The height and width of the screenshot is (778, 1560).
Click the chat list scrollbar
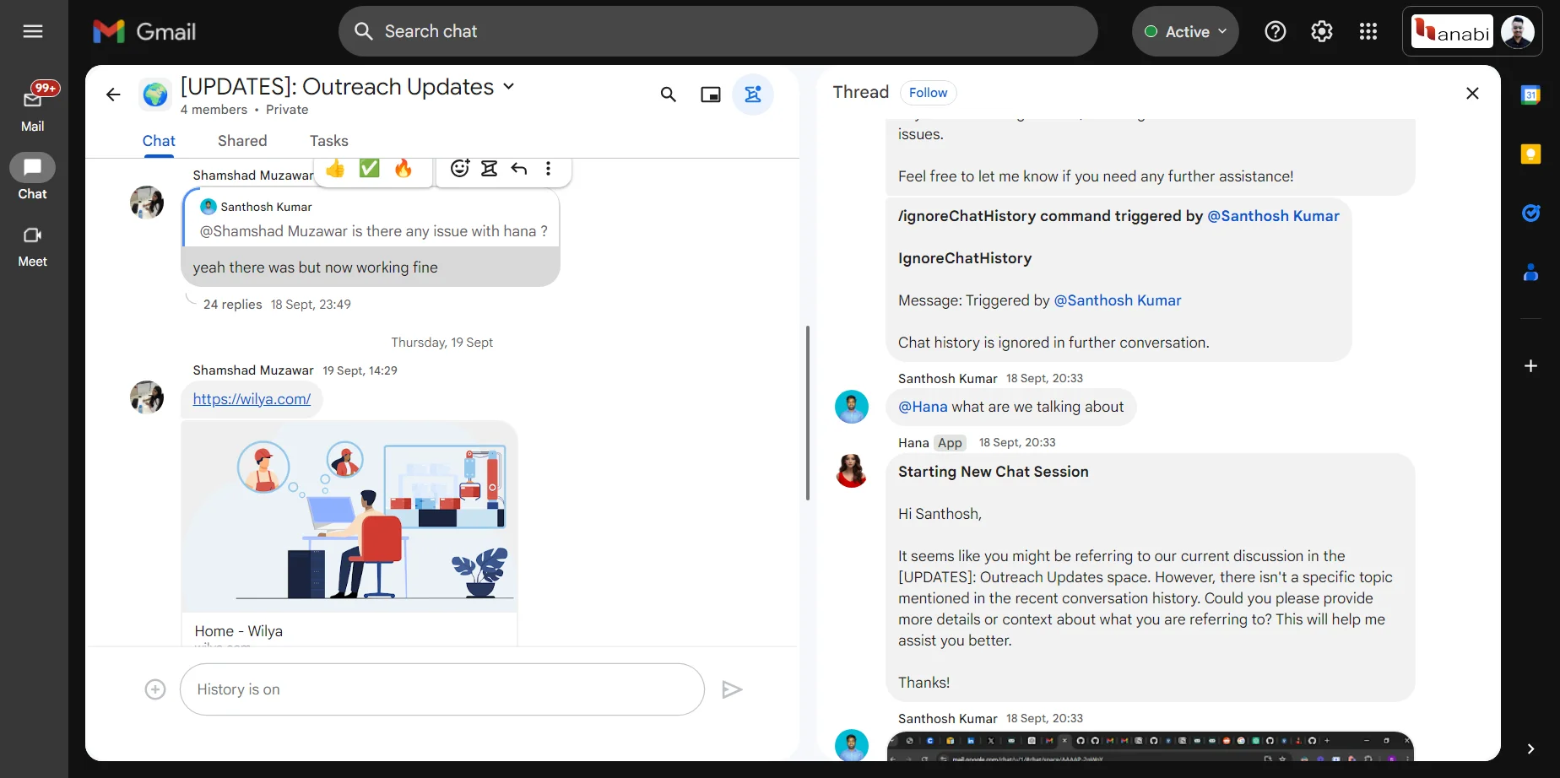coord(808,413)
